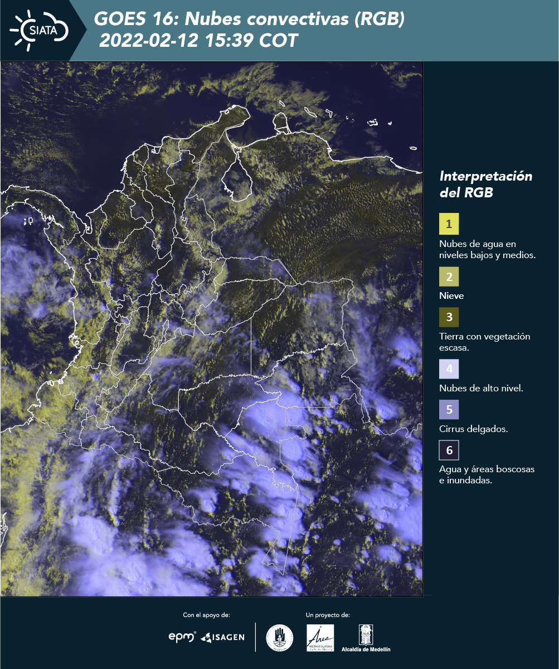Click the label "Nubes de alto nivel."
The image size is (559, 669).
tap(481, 388)
